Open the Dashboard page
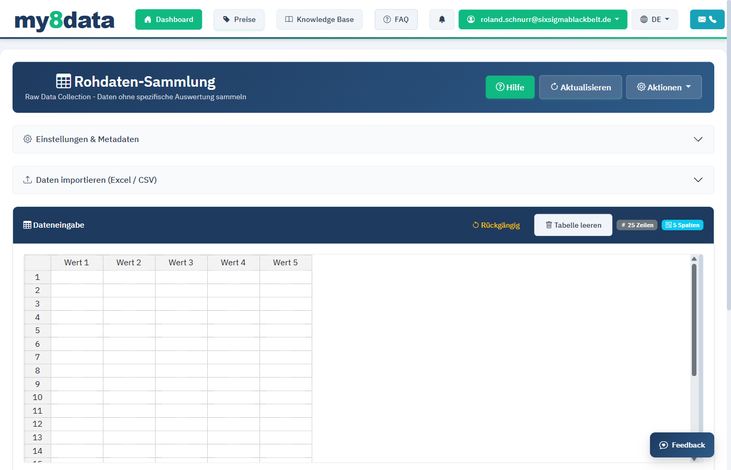731x470 pixels. pos(169,19)
